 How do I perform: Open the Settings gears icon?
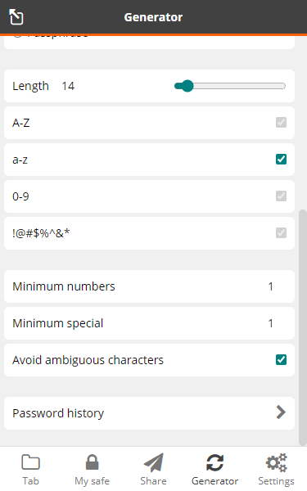coord(277,462)
